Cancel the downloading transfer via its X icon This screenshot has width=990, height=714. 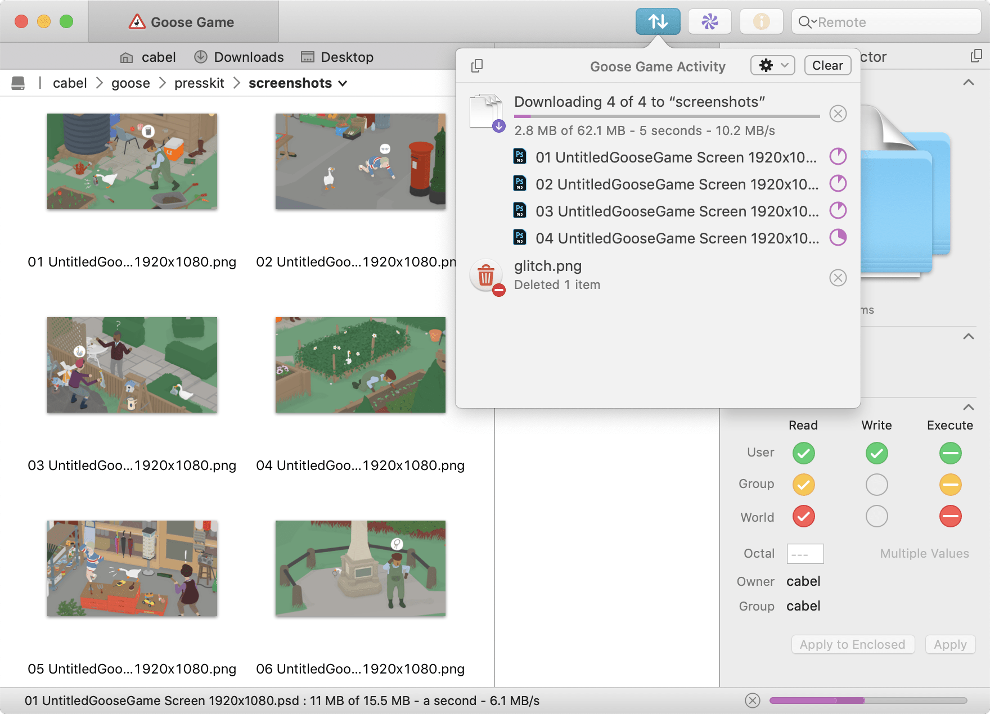[838, 114]
